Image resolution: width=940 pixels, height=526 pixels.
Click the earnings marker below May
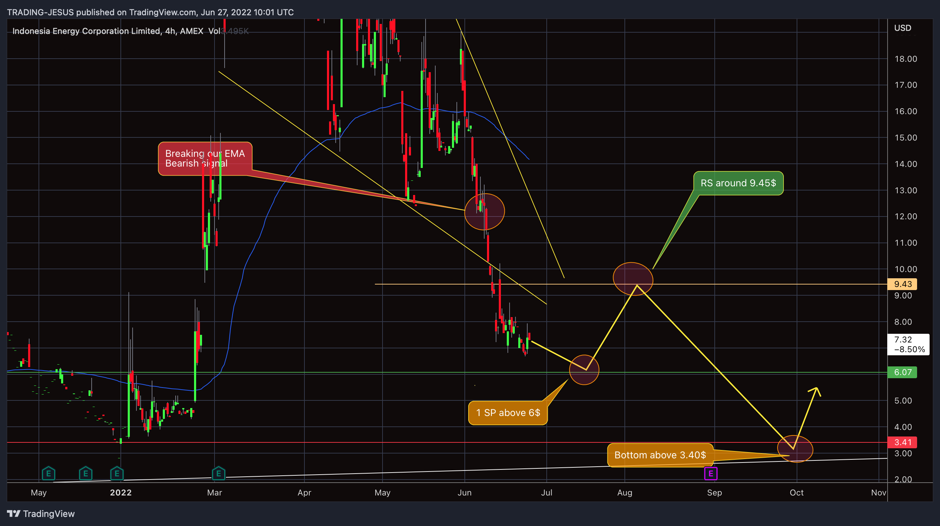click(x=49, y=474)
